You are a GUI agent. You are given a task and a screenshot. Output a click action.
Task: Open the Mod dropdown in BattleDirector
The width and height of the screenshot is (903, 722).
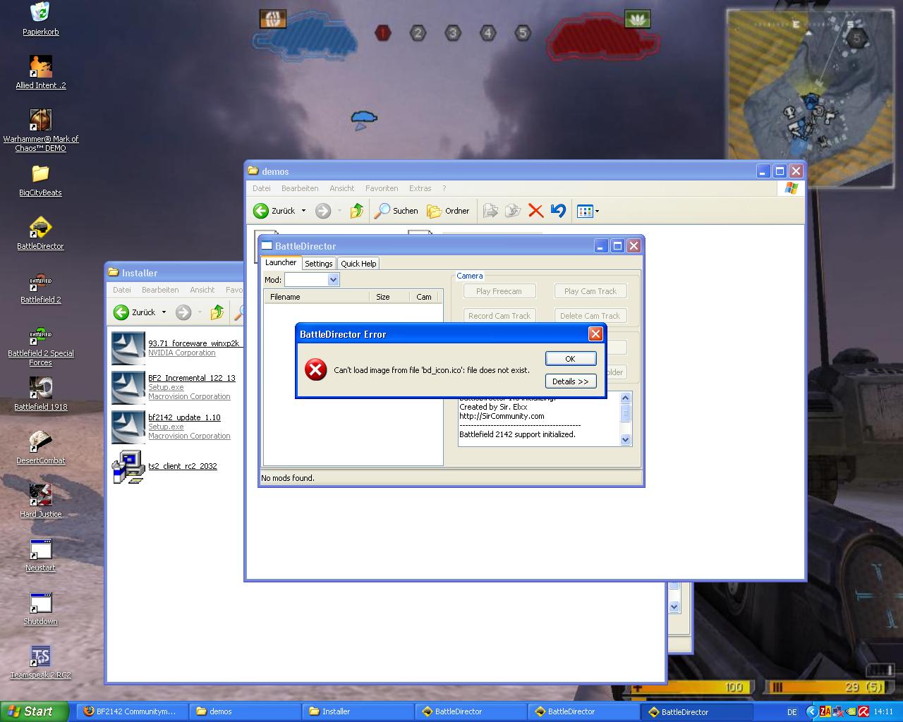coord(333,280)
